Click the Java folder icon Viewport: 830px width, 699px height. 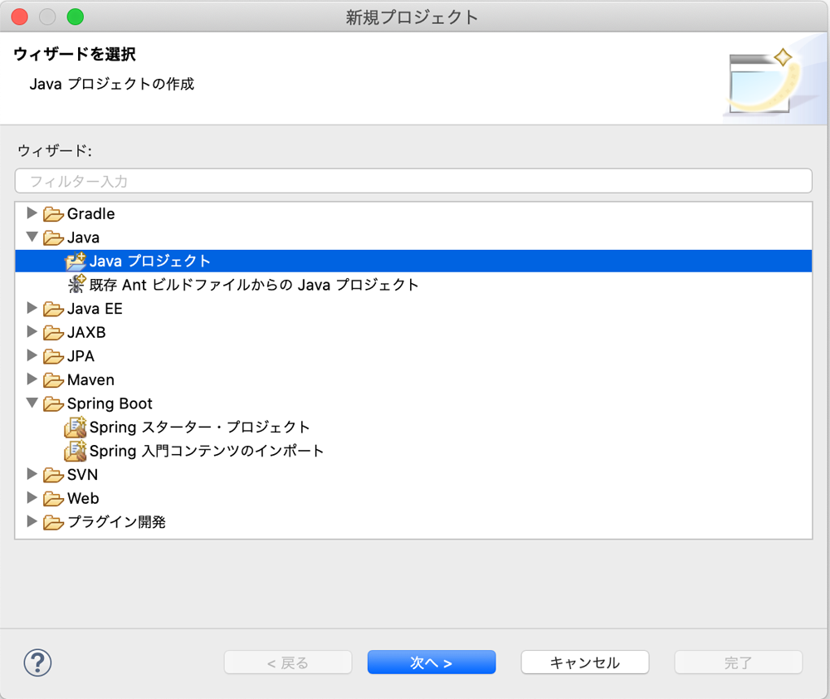pyautogui.click(x=53, y=237)
